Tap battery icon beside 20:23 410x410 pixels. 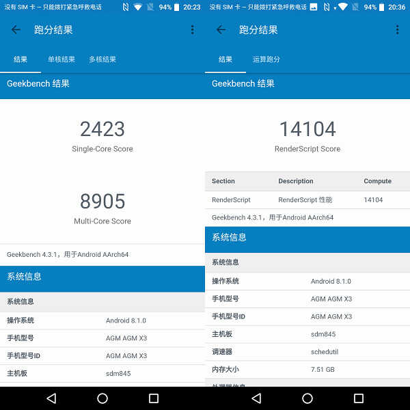[x=177, y=7]
